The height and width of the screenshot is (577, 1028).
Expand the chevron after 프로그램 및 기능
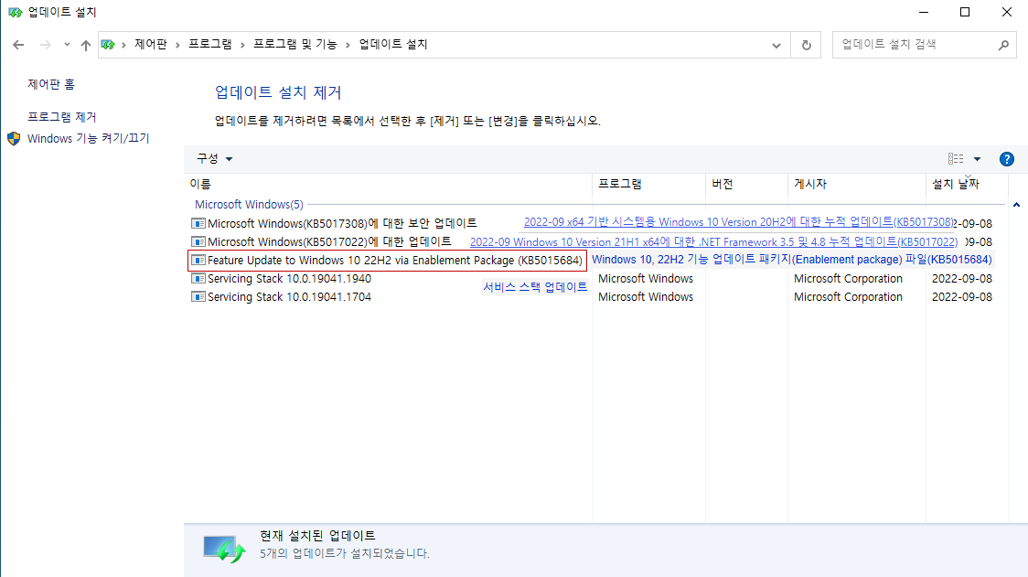(x=348, y=45)
